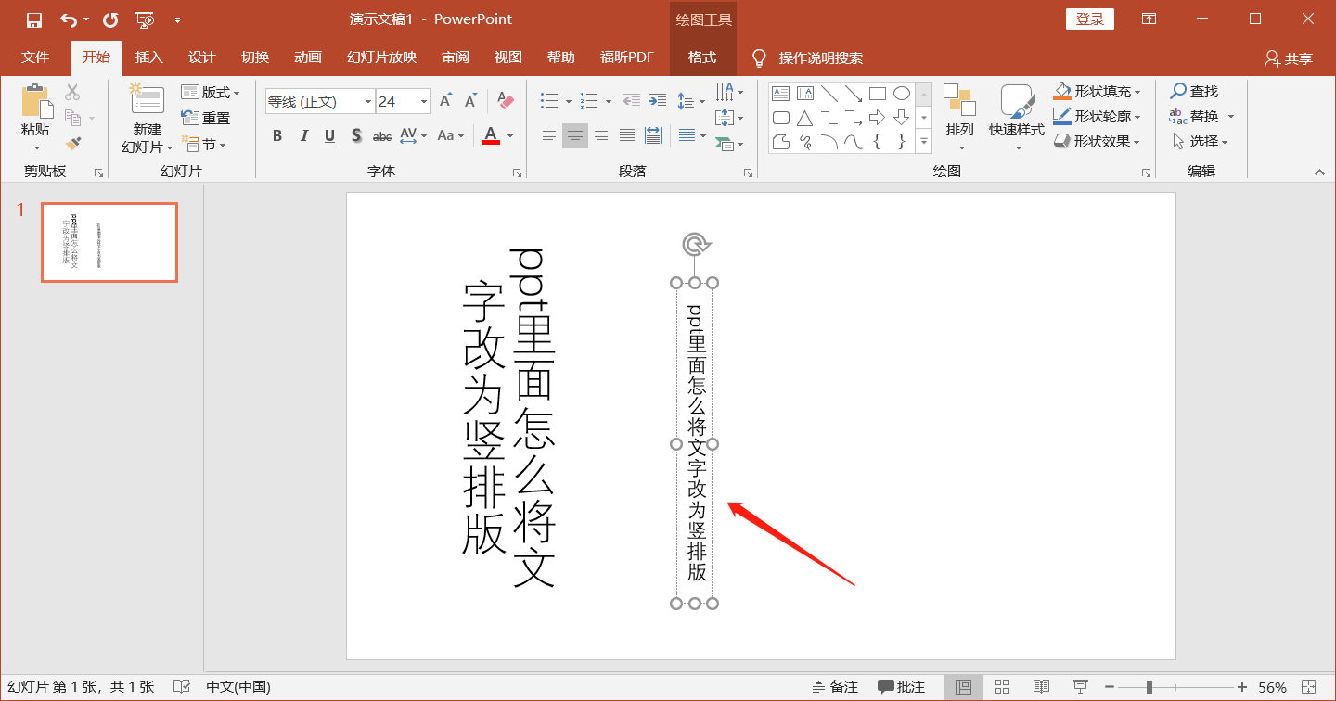The height and width of the screenshot is (701, 1336).
Task: Open Change Case (Aa) dropdown
Action: tap(451, 136)
